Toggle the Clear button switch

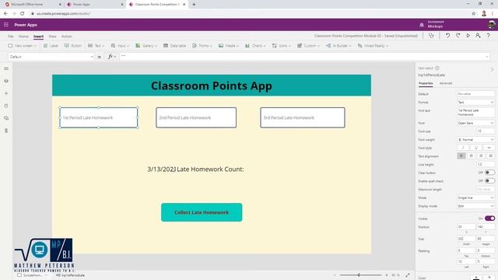point(489,173)
